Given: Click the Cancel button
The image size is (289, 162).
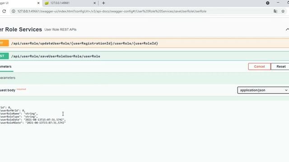Looking at the screenshot, I should pyautogui.click(x=259, y=67).
